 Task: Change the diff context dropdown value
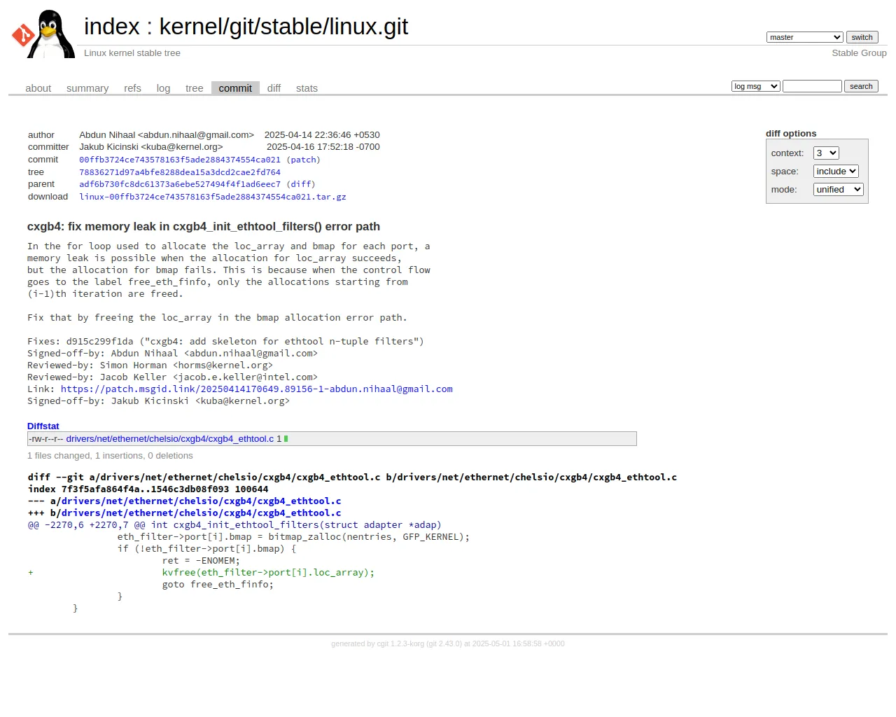[826, 153]
